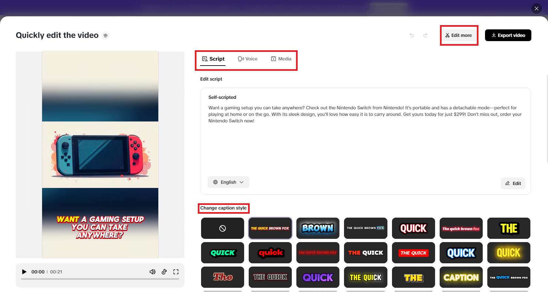548x293 pixels.
Task: Pick the glowing CAPTION caption style
Action: coord(461,277)
